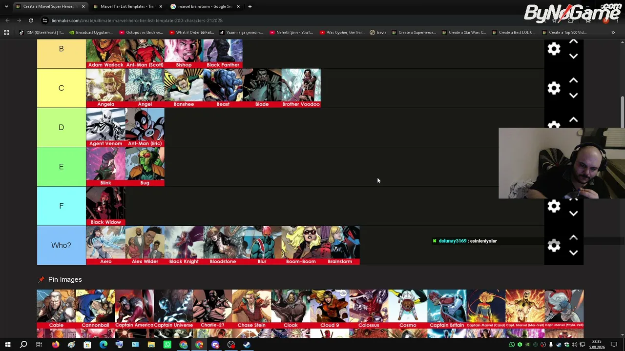Open Create a Star Wars C... bookmark
Screen dimensions: 625x351
[x=464, y=33]
